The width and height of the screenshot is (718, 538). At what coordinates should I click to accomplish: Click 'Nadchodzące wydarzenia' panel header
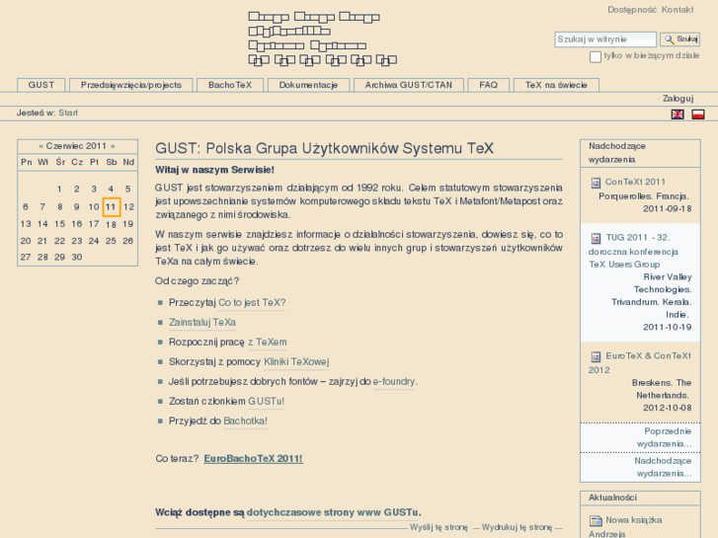(x=640, y=153)
